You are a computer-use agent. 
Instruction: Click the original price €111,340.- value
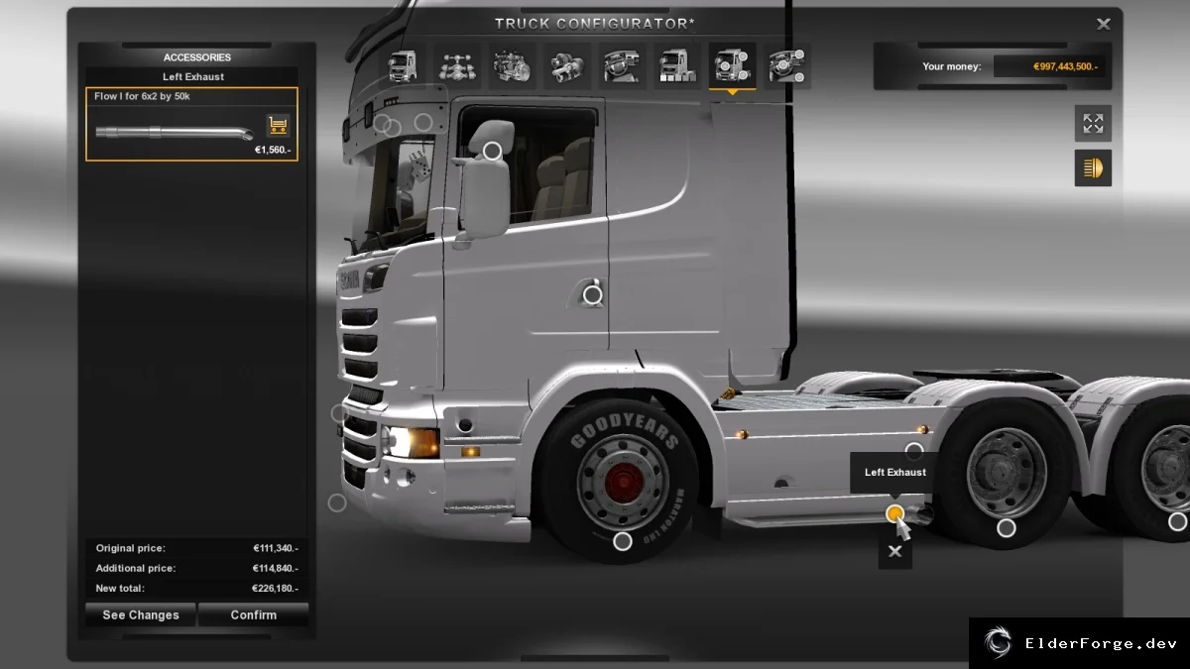tap(276, 548)
